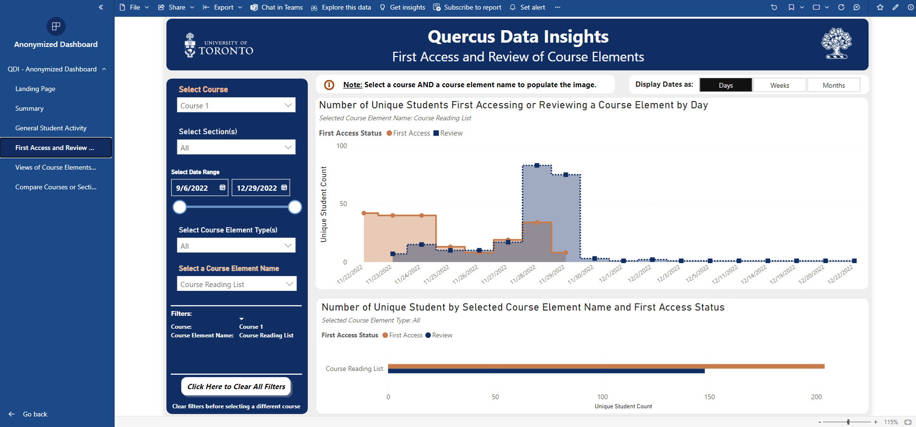This screenshot has width=916, height=427.
Task: Click the University of Toronto logo
Action: (x=219, y=45)
